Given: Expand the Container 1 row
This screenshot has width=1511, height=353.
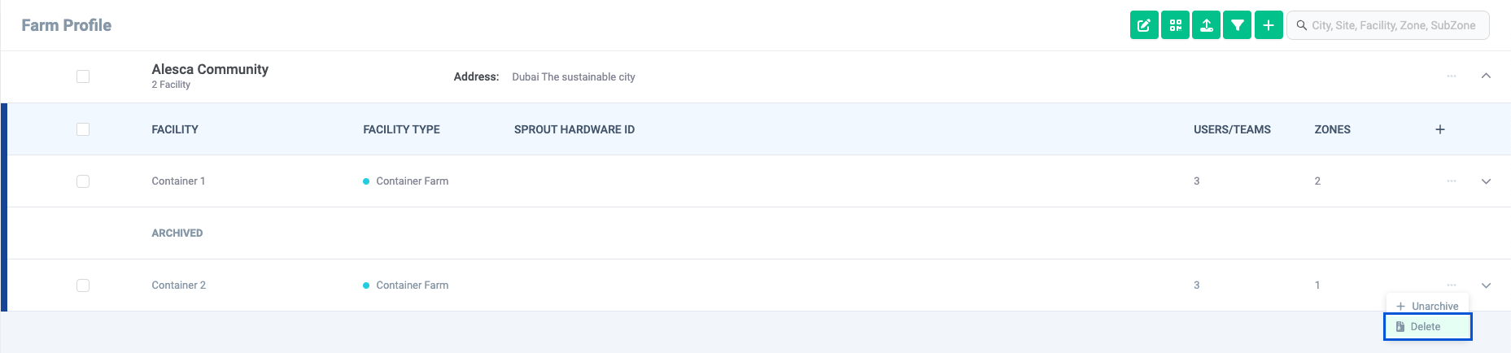Looking at the screenshot, I should pos(1486,181).
